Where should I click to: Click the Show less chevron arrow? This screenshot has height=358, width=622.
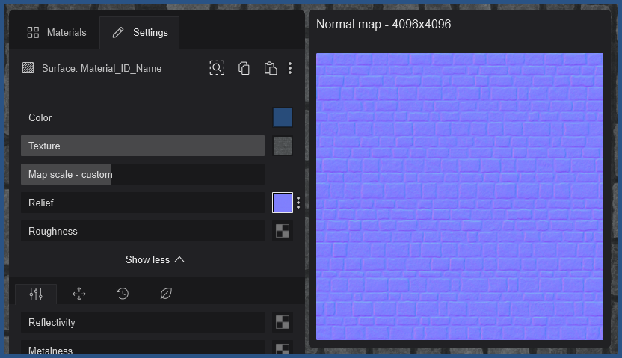coord(179,259)
